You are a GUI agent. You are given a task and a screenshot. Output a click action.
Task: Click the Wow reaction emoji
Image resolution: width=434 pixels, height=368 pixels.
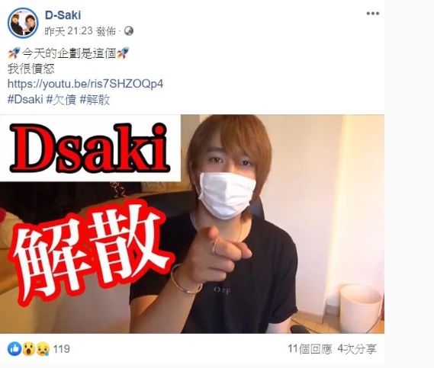click(28, 349)
